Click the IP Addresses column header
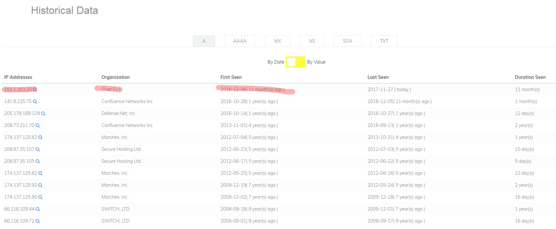The width and height of the screenshot is (556, 229). [18, 77]
